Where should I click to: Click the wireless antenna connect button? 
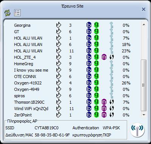tap(137, 130)
